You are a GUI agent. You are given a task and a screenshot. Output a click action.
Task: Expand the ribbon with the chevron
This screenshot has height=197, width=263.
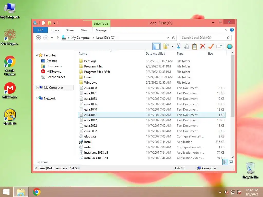pyautogui.click(x=226, y=30)
